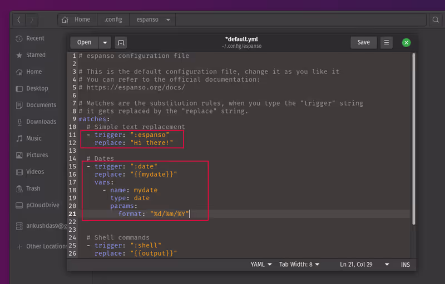Open Pictures in the sidebar
This screenshot has height=284, width=445.
pos(37,155)
